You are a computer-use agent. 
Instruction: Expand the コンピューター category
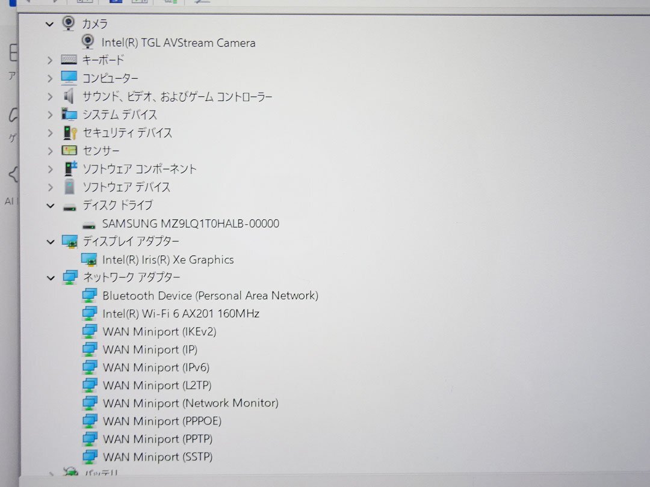[x=50, y=78]
